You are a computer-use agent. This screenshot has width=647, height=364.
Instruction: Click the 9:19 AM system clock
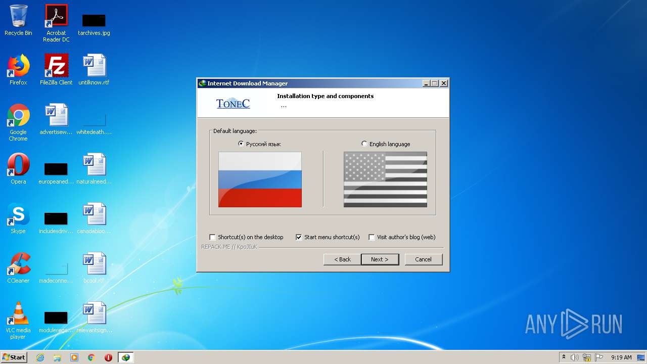coord(621,357)
